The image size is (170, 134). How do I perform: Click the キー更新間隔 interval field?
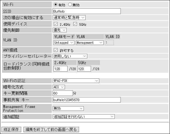63,93
